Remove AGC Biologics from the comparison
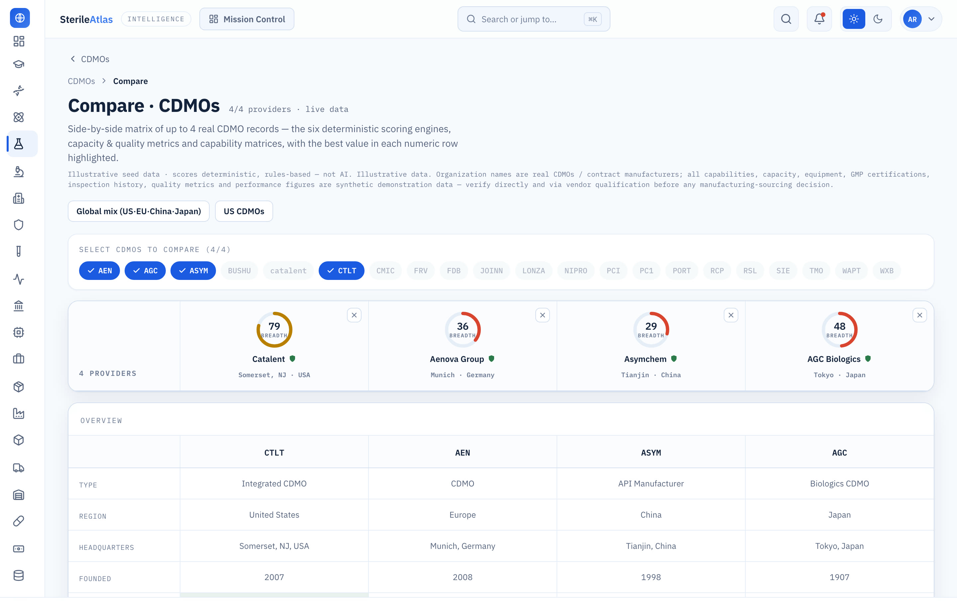Screen dimensions: 957x601 pyautogui.click(x=920, y=315)
